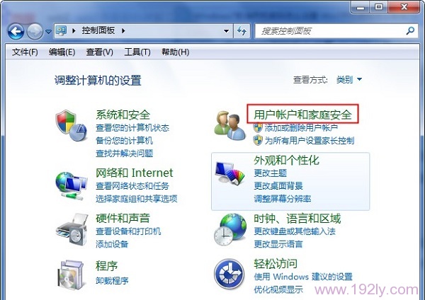Click the Clock, Language and Region globe icon
The width and height of the screenshot is (425, 300).
[x=230, y=230]
